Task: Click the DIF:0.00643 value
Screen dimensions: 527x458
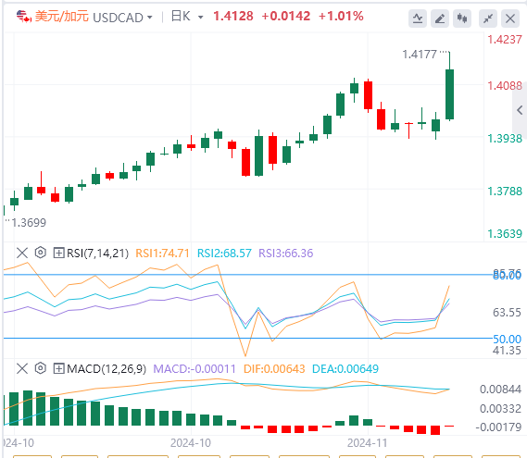Action: pos(274,369)
